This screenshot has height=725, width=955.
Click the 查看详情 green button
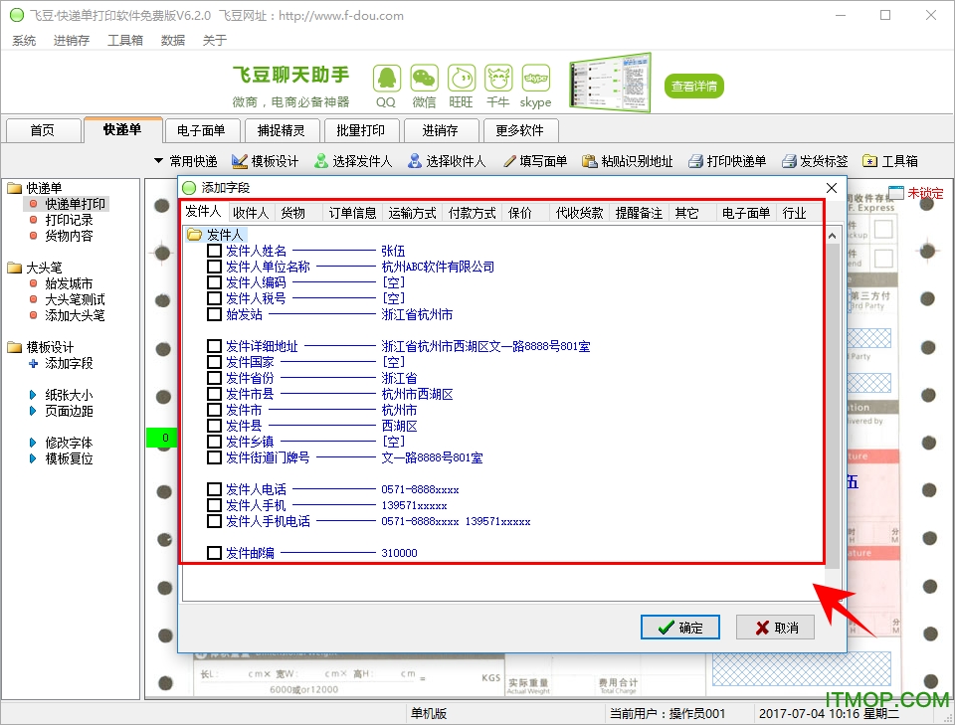693,86
